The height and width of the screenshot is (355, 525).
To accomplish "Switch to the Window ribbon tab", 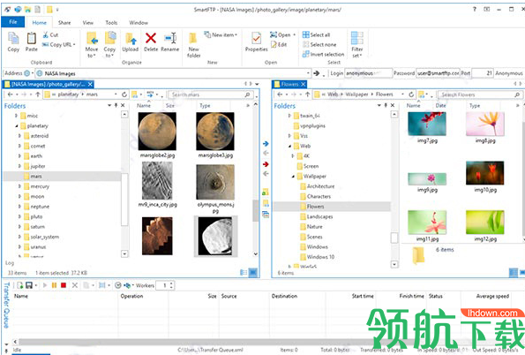I will (x=139, y=22).
